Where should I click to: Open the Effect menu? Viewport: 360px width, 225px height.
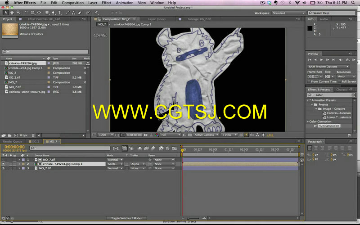coord(107,3)
